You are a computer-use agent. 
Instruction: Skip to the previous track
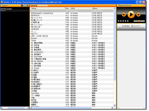point(124,15)
